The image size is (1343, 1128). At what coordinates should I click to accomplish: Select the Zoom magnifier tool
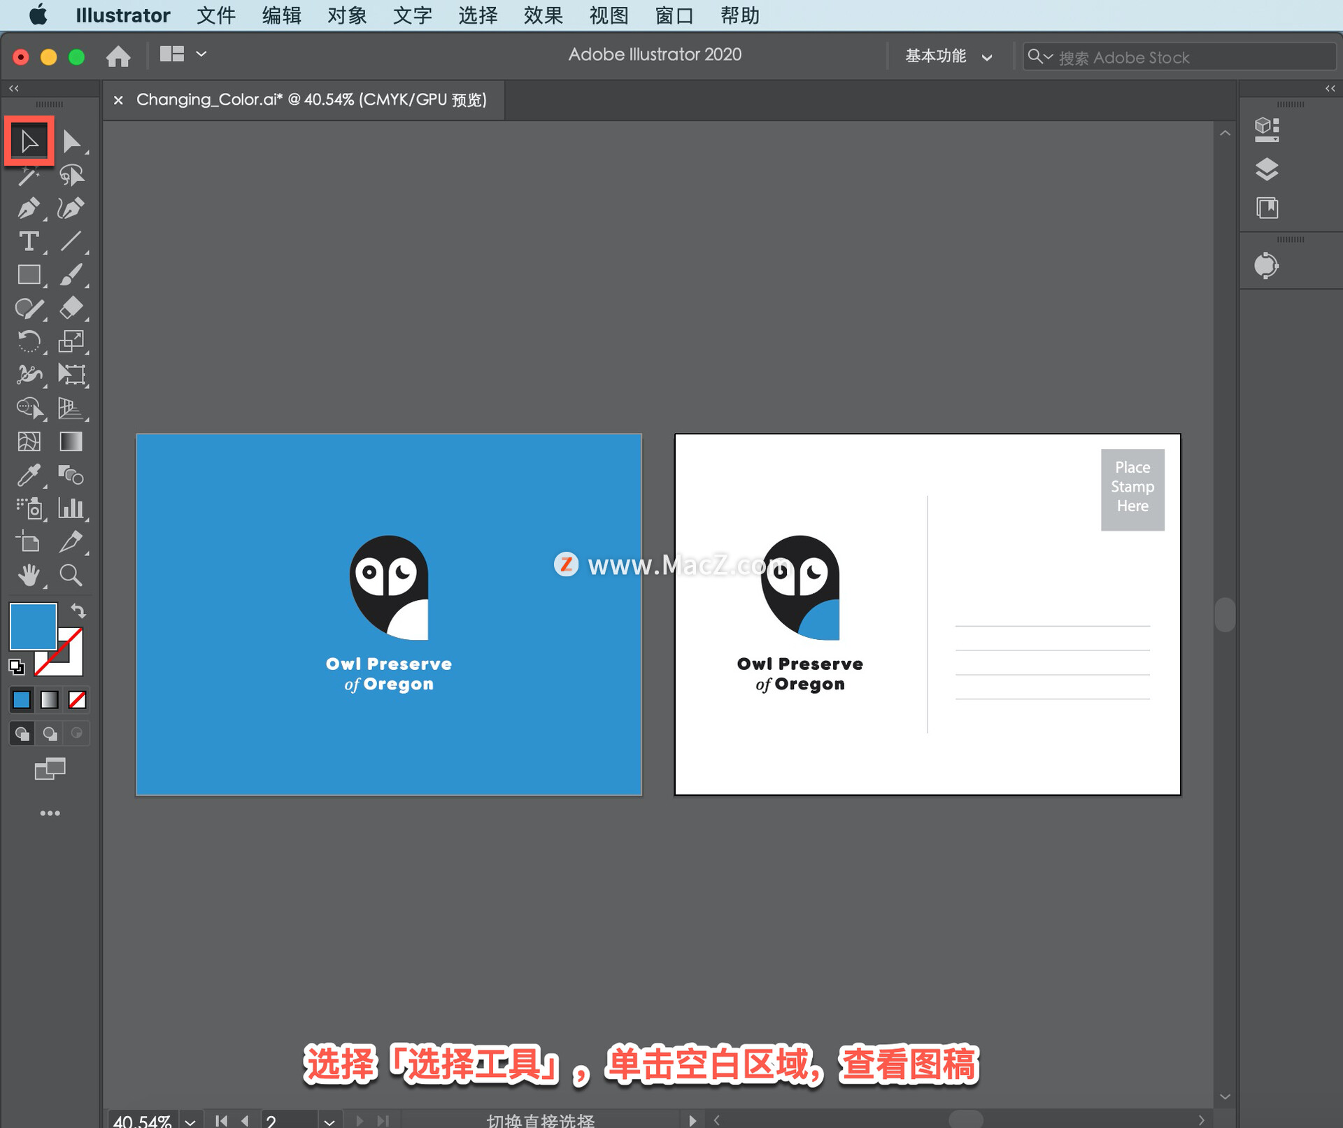click(x=71, y=576)
